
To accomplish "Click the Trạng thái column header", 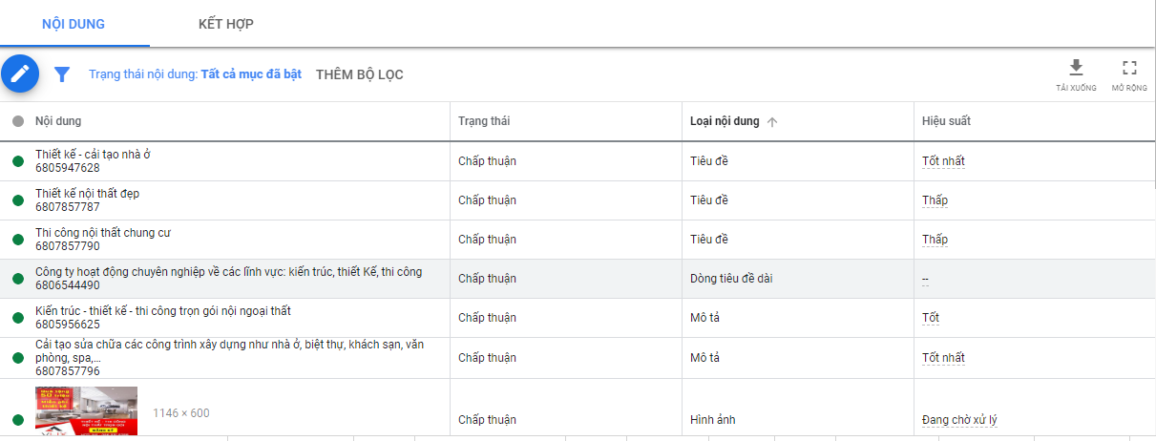I will point(484,121).
